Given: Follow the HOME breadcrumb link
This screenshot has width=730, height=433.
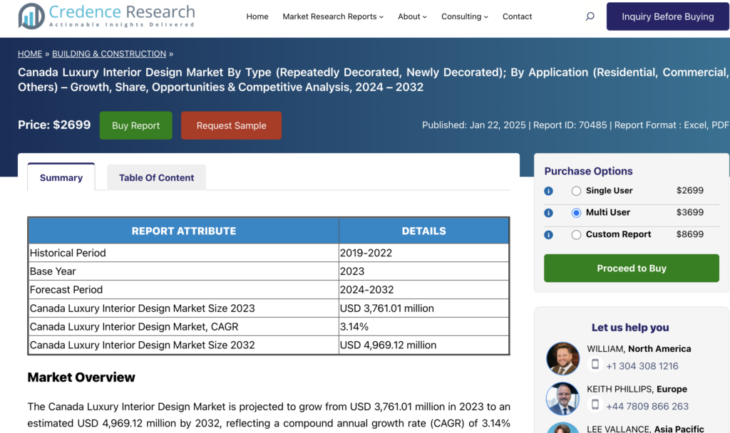Looking at the screenshot, I should [x=30, y=54].
